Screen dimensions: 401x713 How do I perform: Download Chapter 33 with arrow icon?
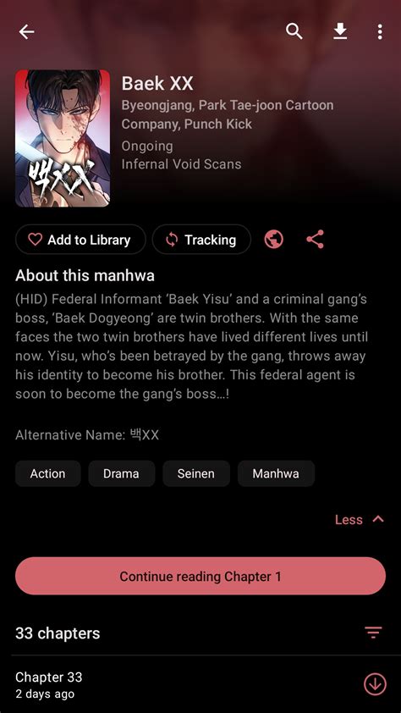pyautogui.click(x=375, y=684)
